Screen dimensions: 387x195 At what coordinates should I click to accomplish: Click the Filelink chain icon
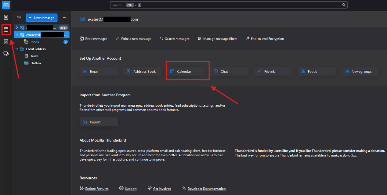pyautogui.click(x=259, y=71)
